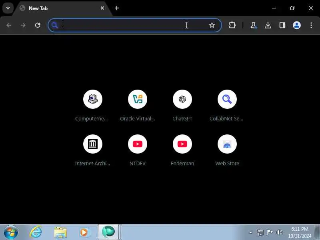Viewport: 320px width, 240px height.
Task: Open the profile avatar menu
Action: point(297,25)
